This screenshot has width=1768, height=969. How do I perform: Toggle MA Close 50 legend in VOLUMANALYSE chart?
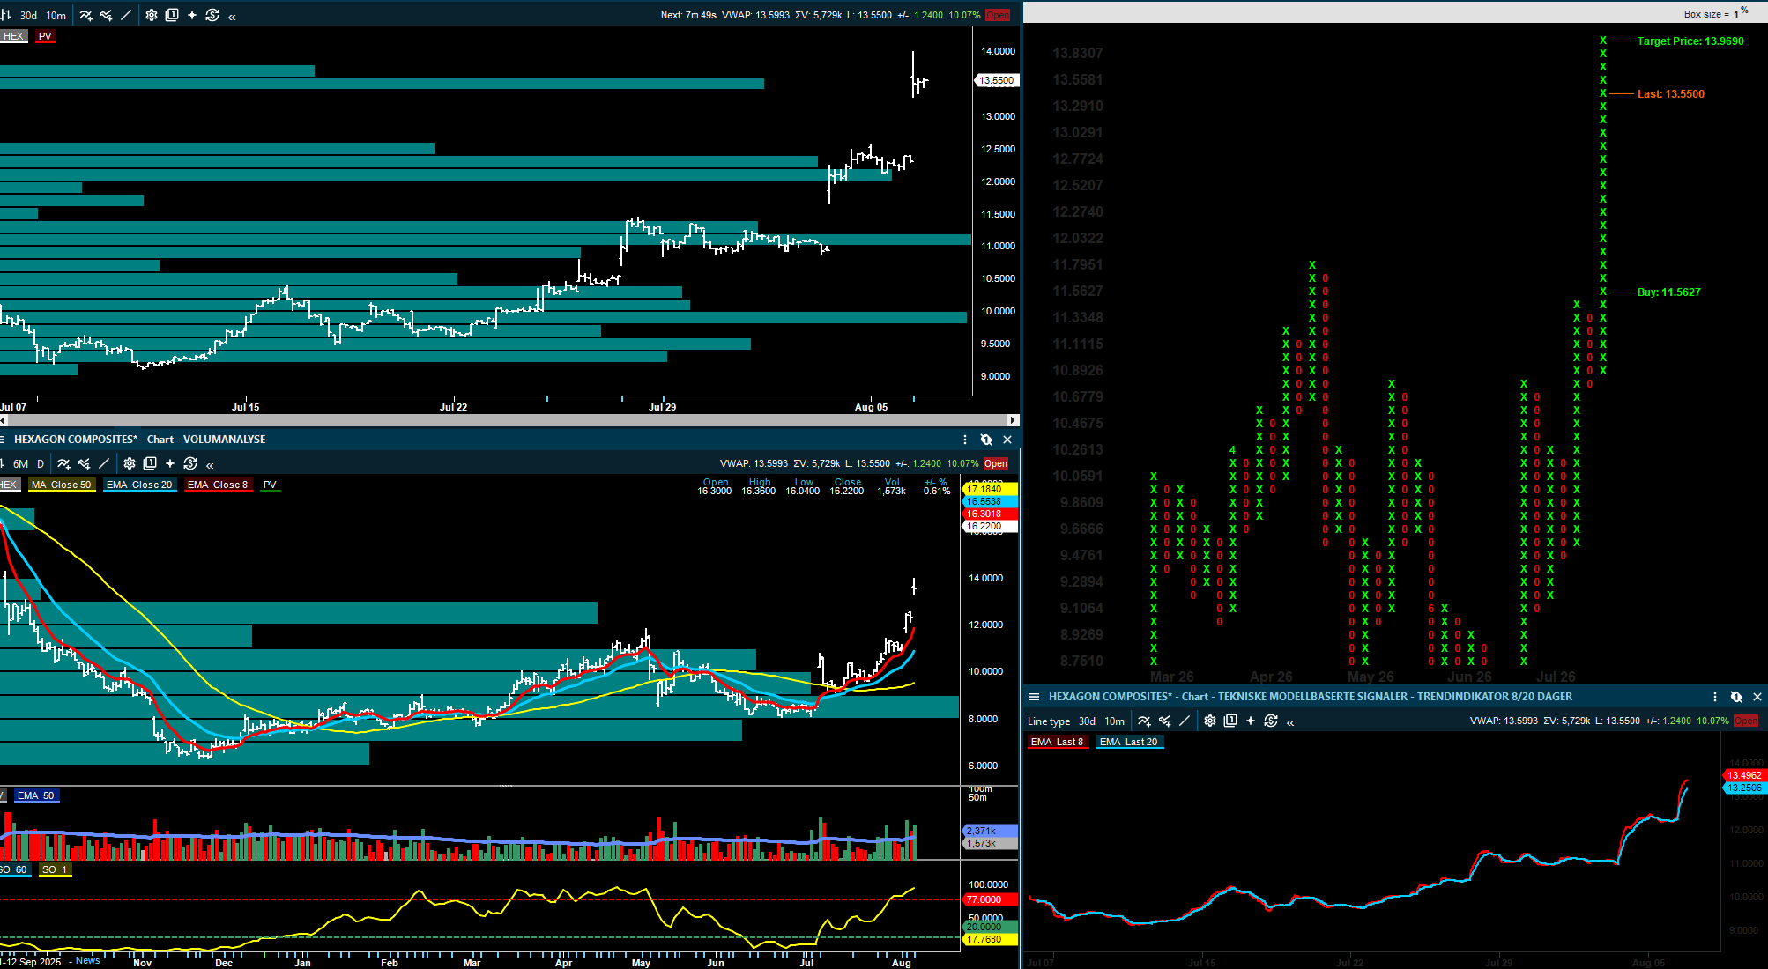point(61,484)
